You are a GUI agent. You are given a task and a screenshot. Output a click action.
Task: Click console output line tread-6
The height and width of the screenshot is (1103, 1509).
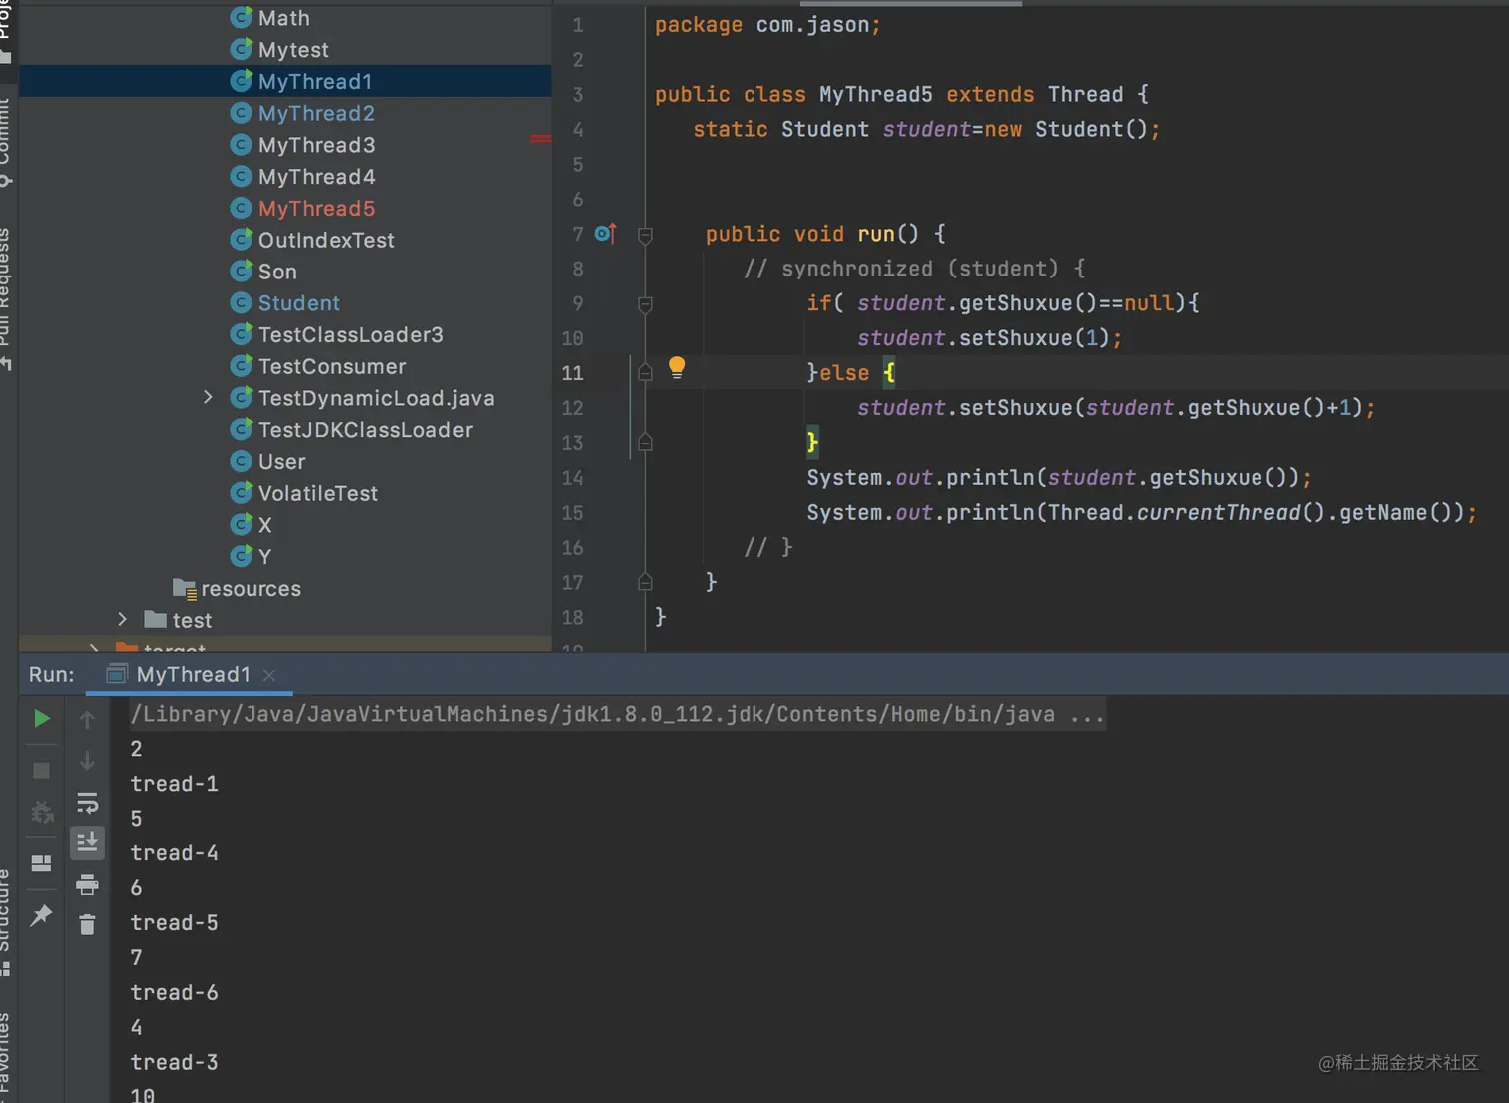(174, 993)
